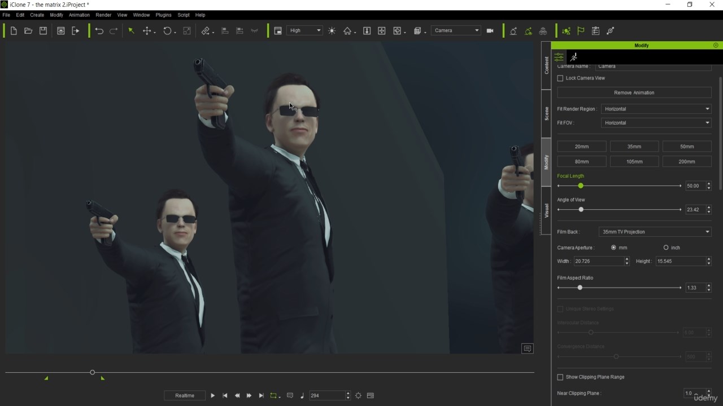
Task: Play the animation
Action: [212, 396]
